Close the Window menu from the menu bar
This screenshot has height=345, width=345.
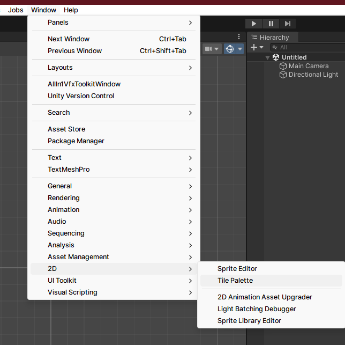point(43,10)
